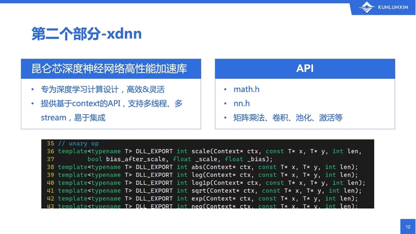Click the code comment // unary op

[78, 144]
